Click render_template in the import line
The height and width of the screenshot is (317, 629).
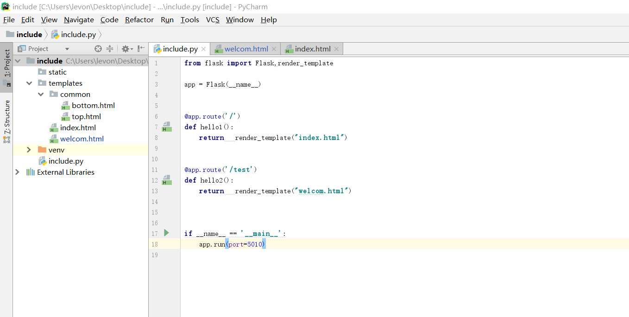[x=306, y=63]
